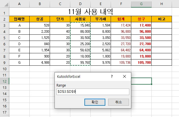Viewport: 179px width, 117px height.
Task: Click the 사용료 header cell
Action: pos(80,19)
